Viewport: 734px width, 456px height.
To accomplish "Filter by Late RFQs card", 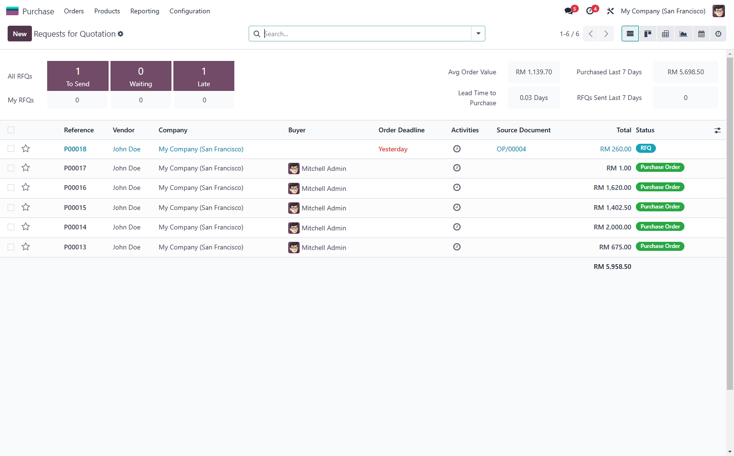I will (204, 76).
